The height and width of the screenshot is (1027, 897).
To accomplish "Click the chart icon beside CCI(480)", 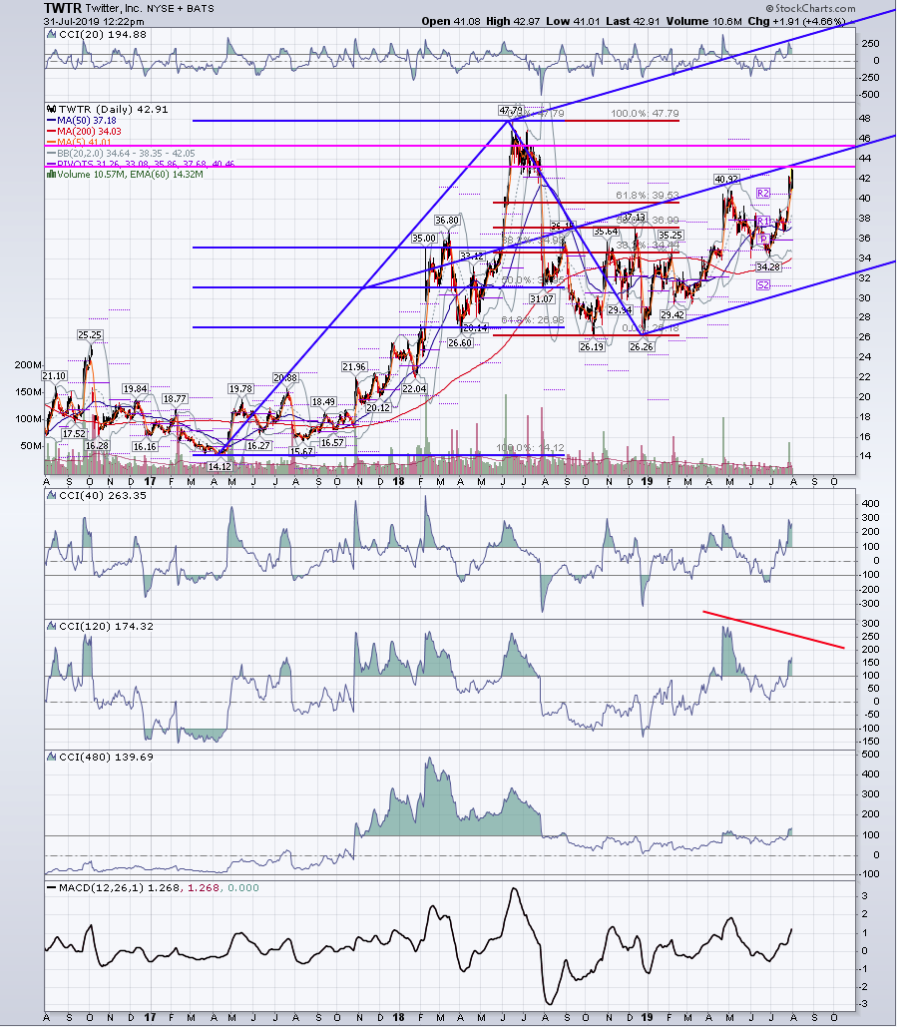I will (x=52, y=757).
